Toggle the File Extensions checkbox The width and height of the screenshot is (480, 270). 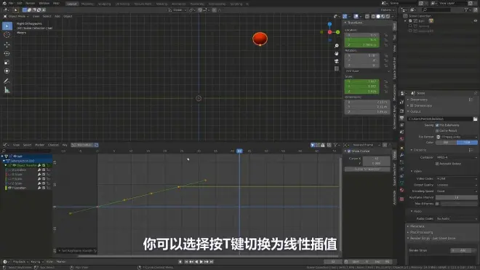tap(437, 125)
